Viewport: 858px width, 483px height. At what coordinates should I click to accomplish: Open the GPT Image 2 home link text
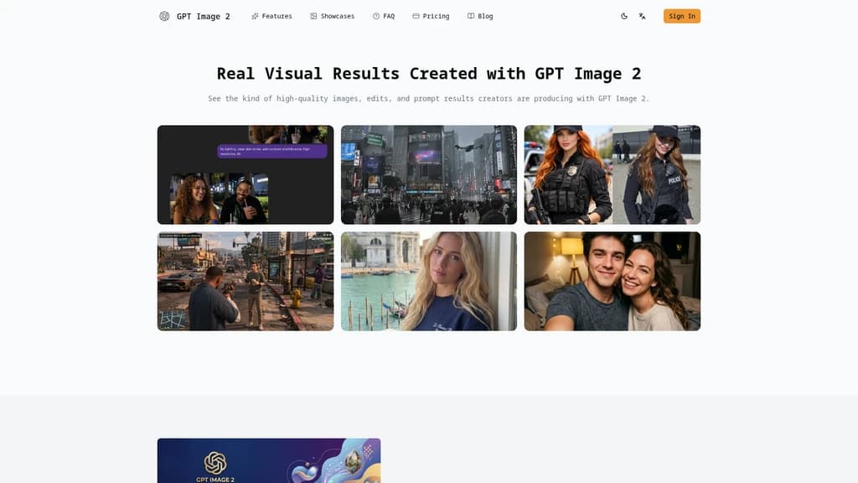(x=203, y=17)
